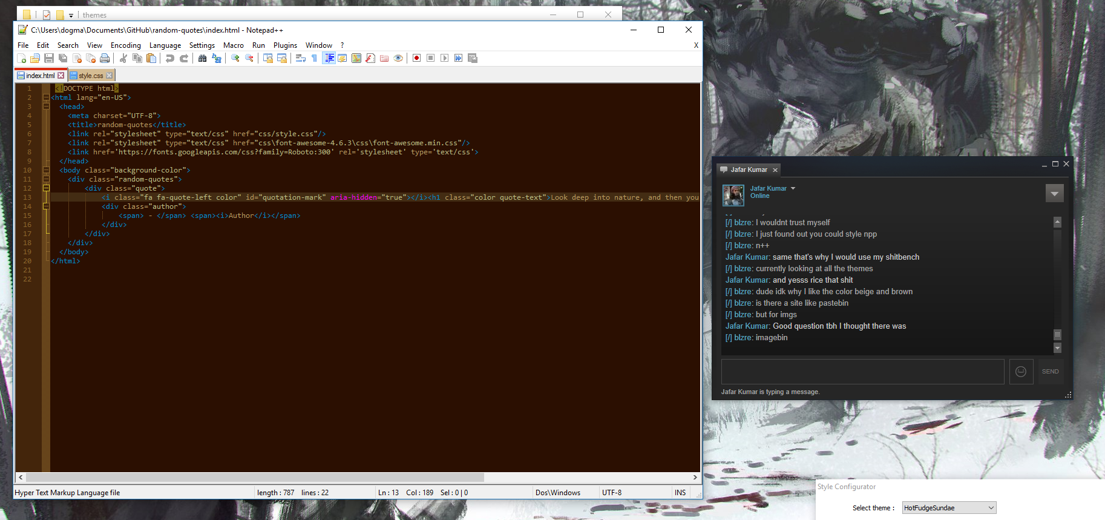Click the SEND button in chat

point(1050,372)
